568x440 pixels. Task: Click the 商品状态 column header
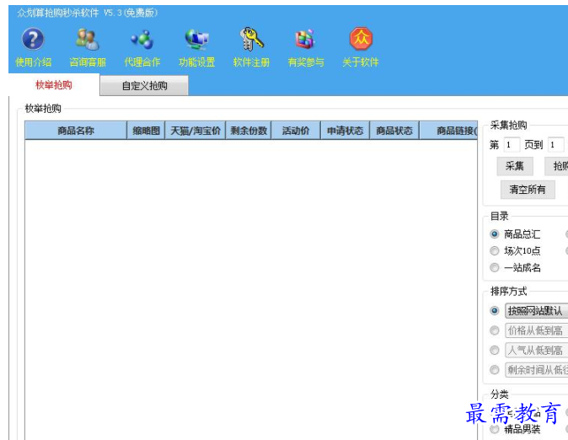pos(394,131)
